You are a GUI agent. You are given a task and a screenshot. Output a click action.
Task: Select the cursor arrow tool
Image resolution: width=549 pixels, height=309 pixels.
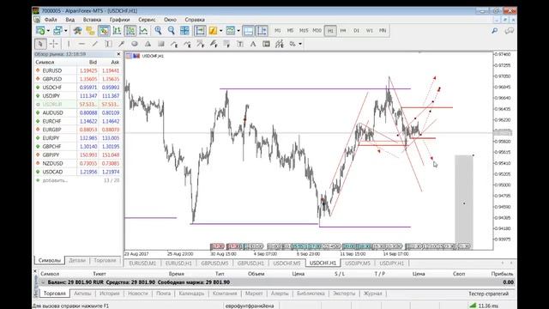coord(40,44)
